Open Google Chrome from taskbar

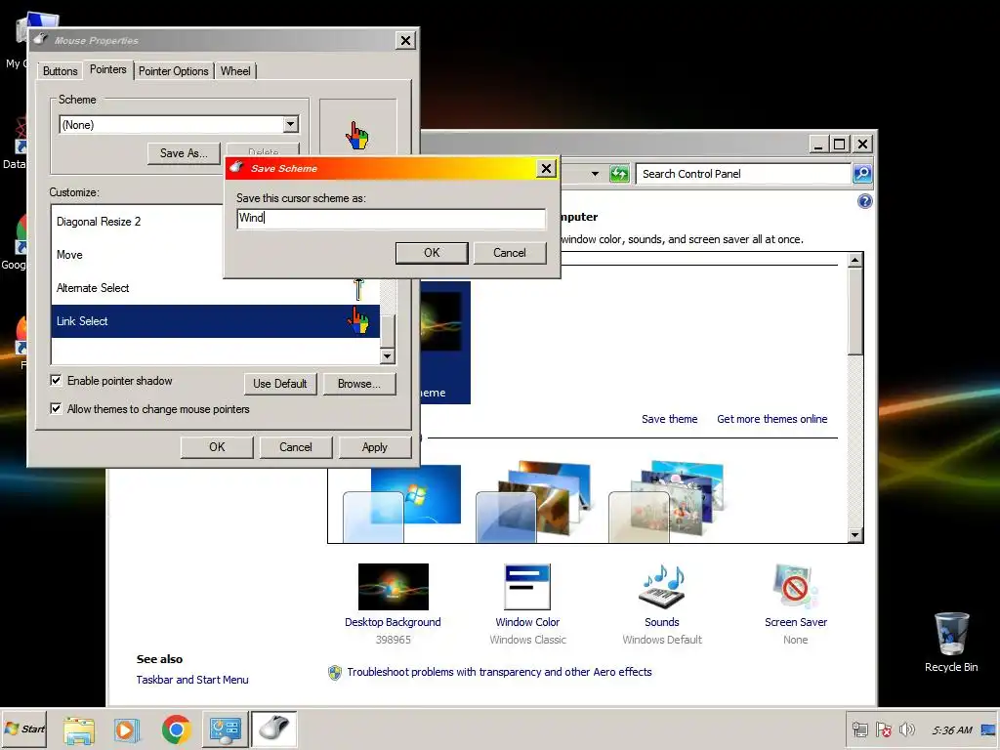(x=176, y=729)
